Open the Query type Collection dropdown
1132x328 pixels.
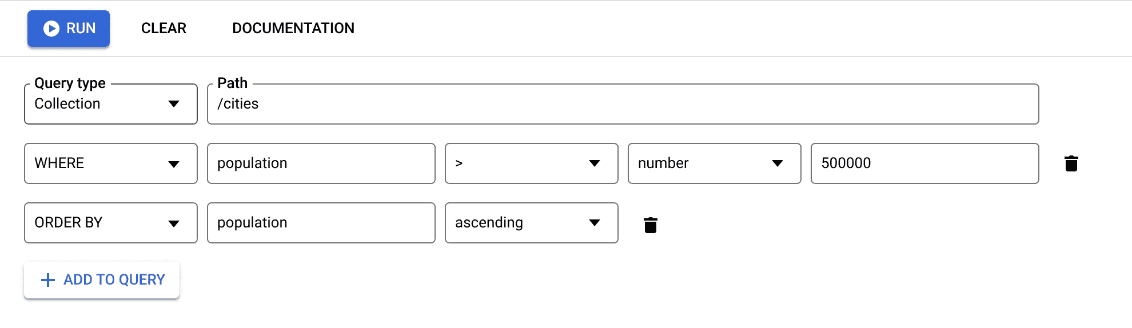[x=110, y=104]
